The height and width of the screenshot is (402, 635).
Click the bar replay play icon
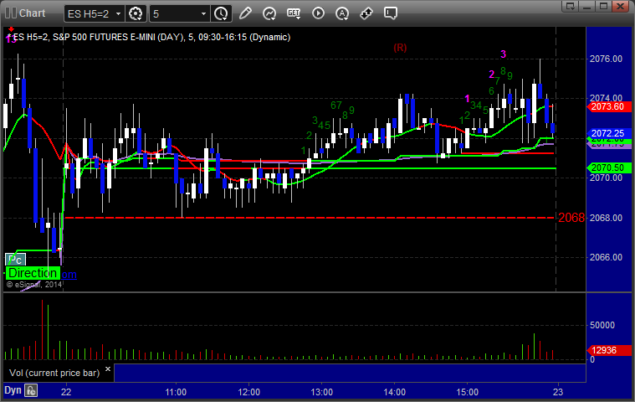(318, 13)
